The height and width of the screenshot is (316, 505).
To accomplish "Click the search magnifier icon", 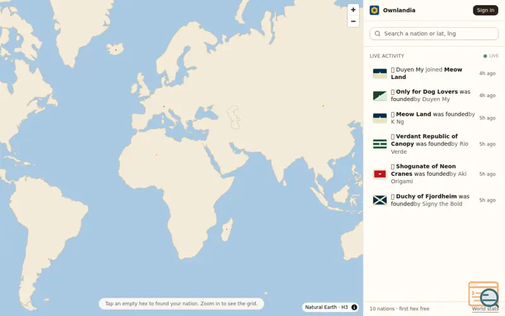I will point(377,33).
